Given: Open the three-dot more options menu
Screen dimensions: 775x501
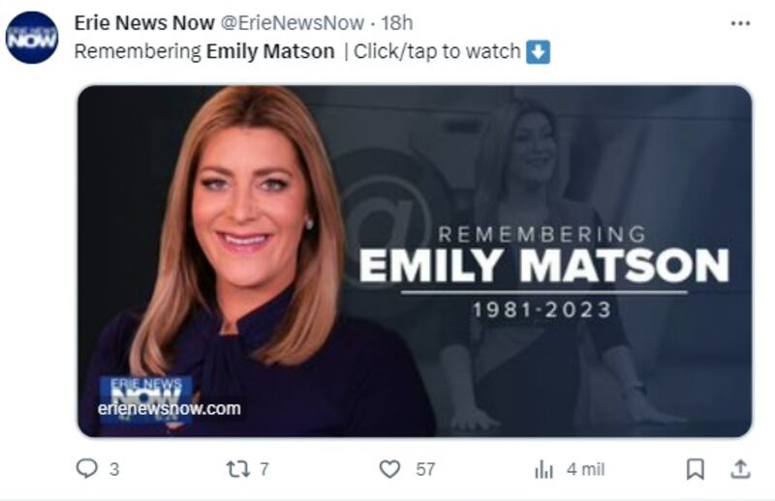Looking at the screenshot, I should click(740, 23).
